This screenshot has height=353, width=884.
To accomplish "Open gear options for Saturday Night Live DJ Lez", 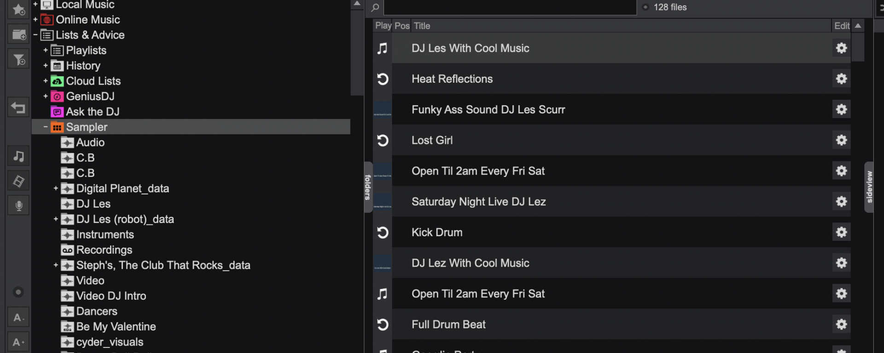I will [841, 202].
